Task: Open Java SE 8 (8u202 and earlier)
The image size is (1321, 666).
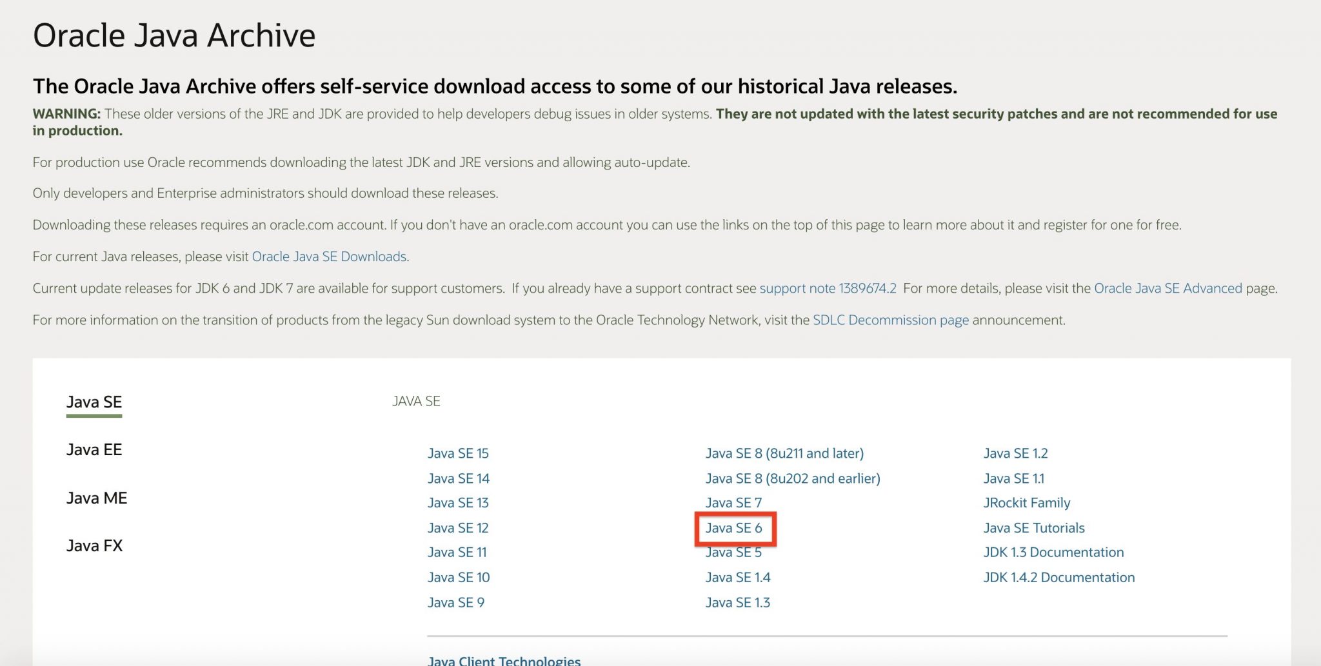Action: point(792,478)
